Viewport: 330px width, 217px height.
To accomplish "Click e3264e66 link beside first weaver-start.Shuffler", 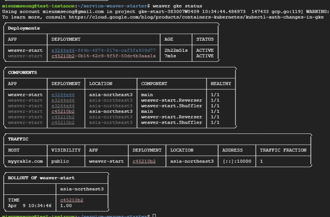I will click(63, 106).
